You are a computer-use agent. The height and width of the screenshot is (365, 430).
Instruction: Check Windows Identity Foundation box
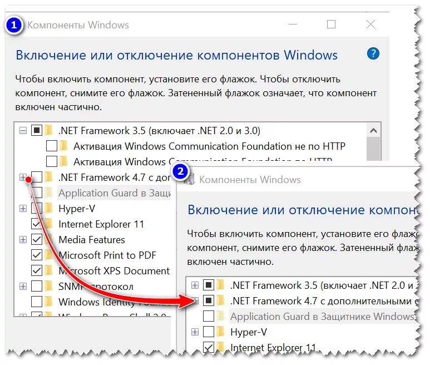click(37, 302)
